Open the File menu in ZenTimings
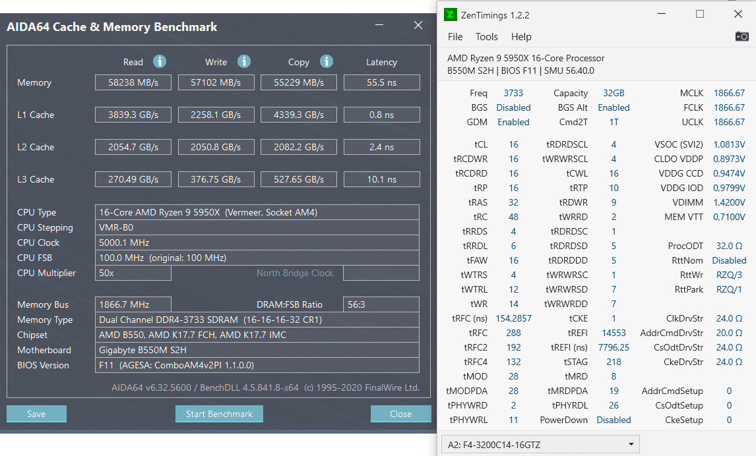 pos(455,37)
